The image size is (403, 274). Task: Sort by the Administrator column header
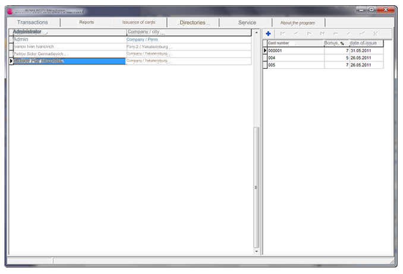(x=70, y=32)
